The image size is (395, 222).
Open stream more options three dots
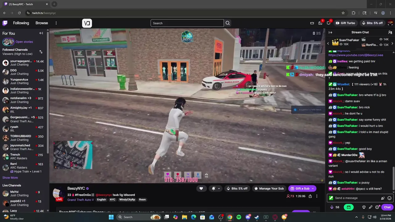tap(317, 196)
